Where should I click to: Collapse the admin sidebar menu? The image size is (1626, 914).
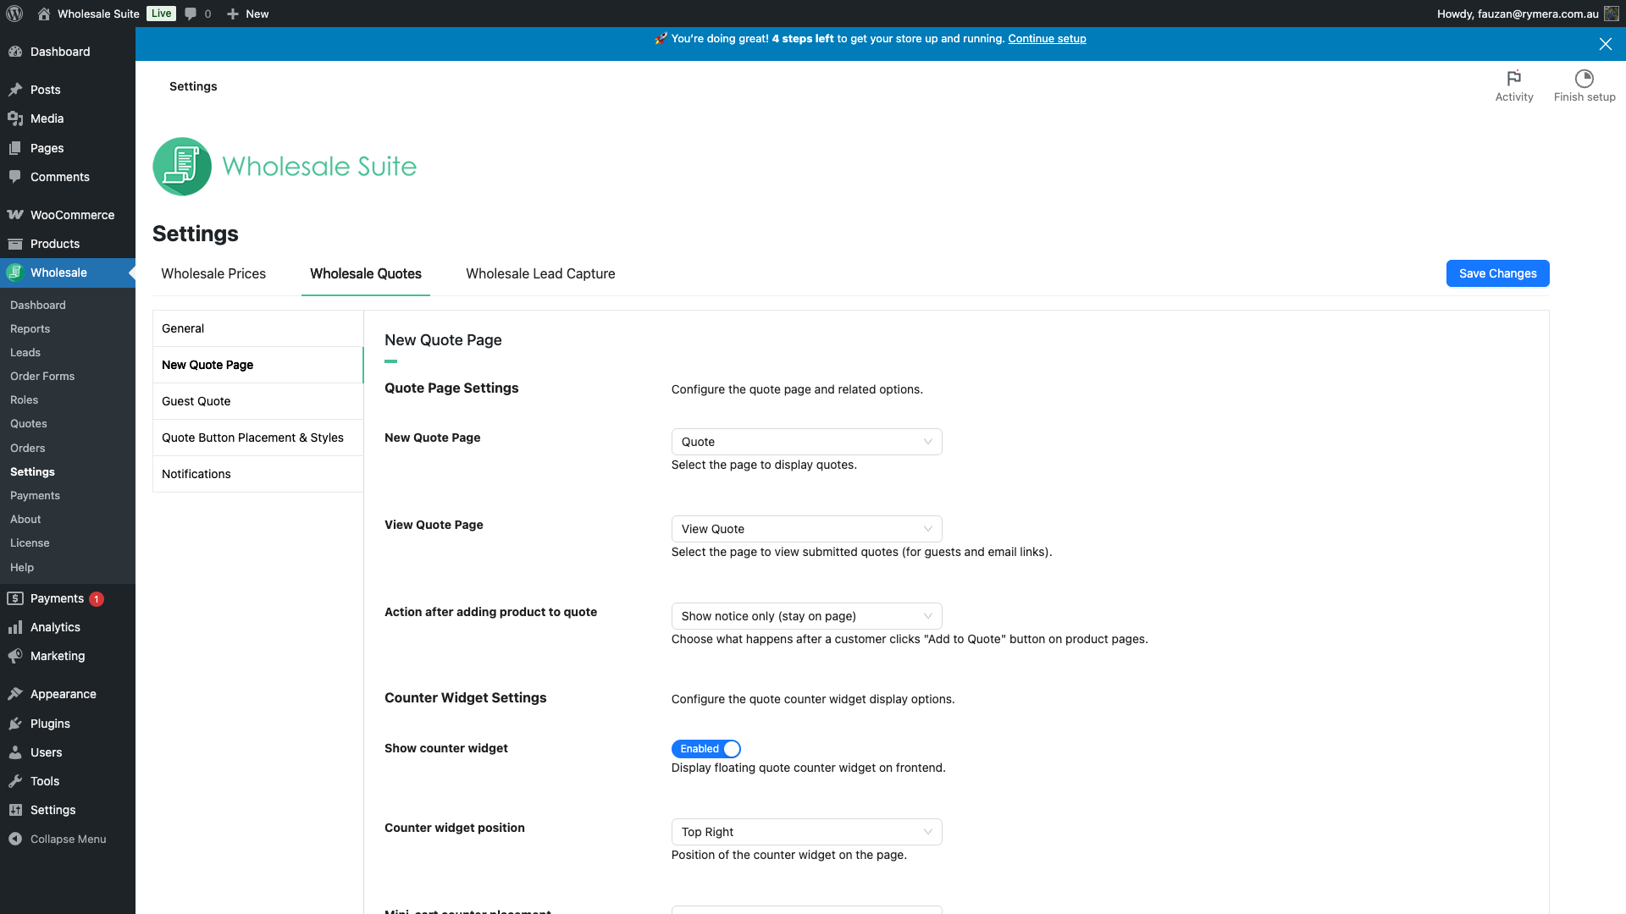click(x=68, y=839)
